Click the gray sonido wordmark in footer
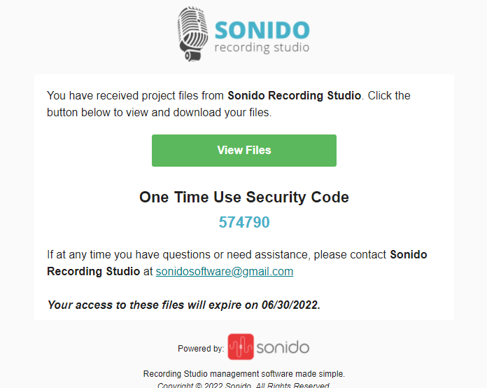The image size is (487, 388). tap(283, 347)
